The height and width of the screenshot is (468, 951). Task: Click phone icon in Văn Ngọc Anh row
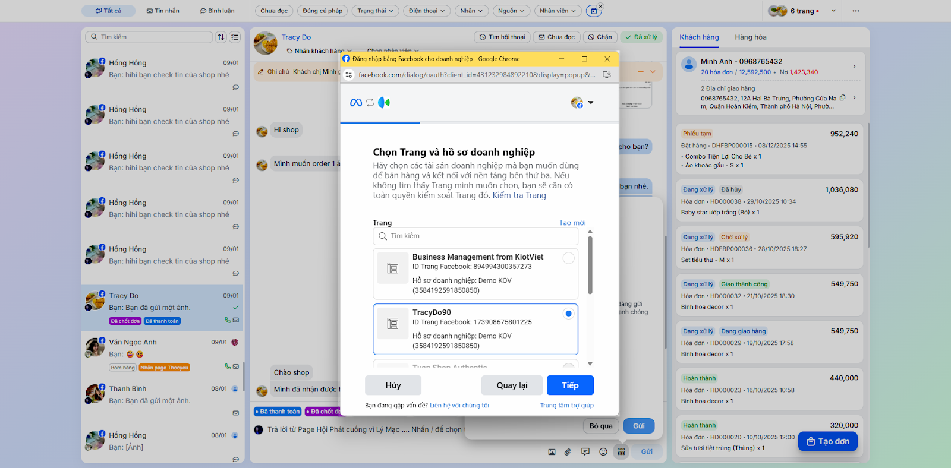pos(228,366)
